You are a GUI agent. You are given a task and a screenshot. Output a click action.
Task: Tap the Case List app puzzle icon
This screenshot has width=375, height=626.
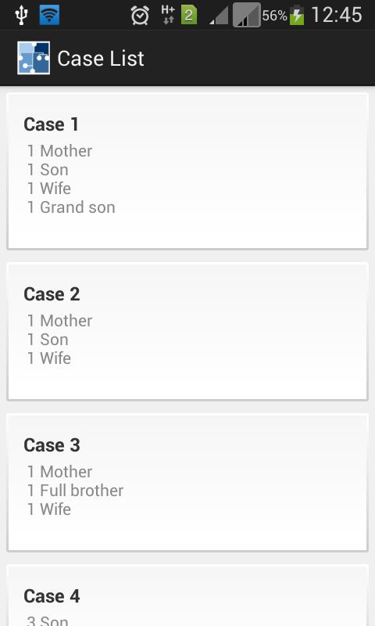[34, 58]
